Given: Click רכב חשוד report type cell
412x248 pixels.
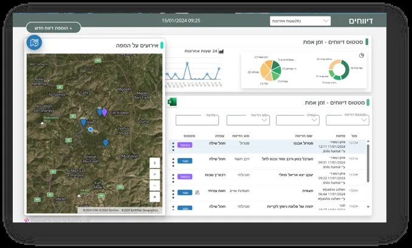Looking at the screenshot, I should 242,159.
